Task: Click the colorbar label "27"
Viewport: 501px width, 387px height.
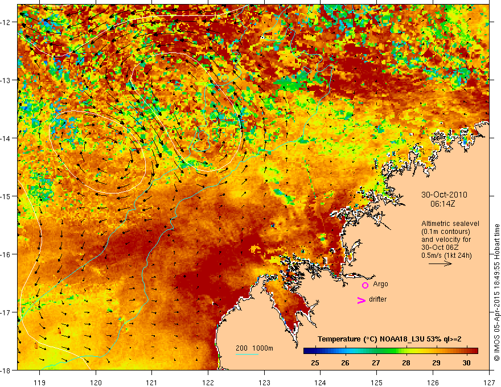Action: (x=376, y=363)
